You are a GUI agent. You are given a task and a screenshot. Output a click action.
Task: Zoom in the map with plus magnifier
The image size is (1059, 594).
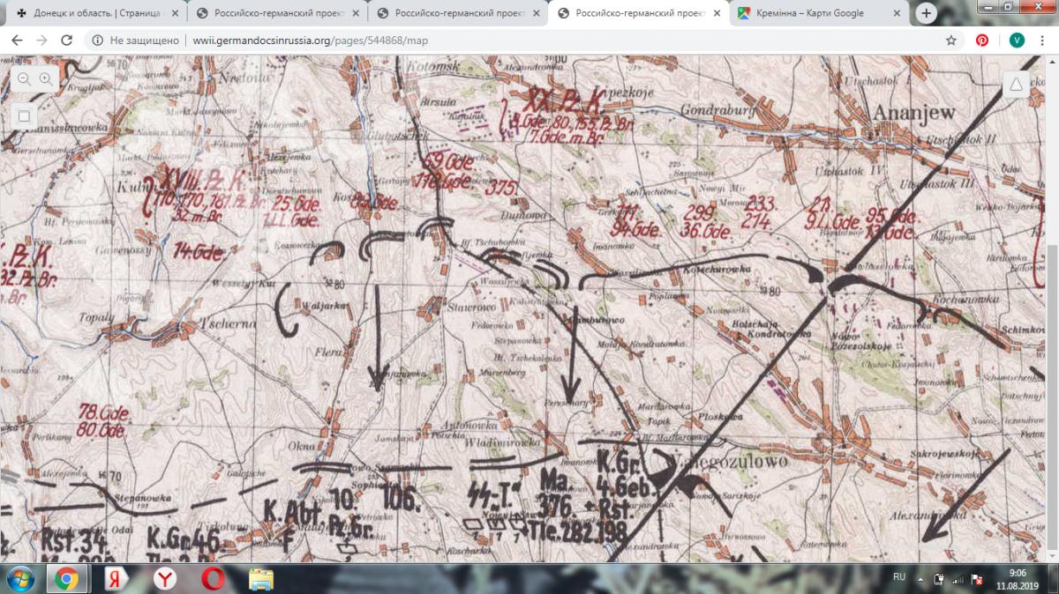tap(45, 78)
